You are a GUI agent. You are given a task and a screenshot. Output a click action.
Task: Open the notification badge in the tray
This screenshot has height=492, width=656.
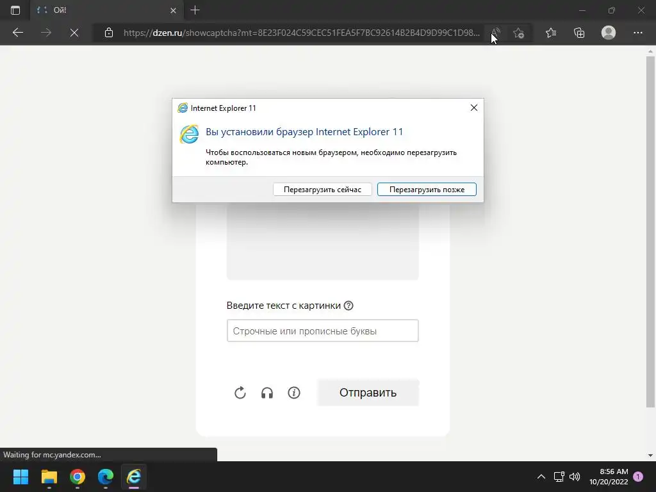coord(638,477)
